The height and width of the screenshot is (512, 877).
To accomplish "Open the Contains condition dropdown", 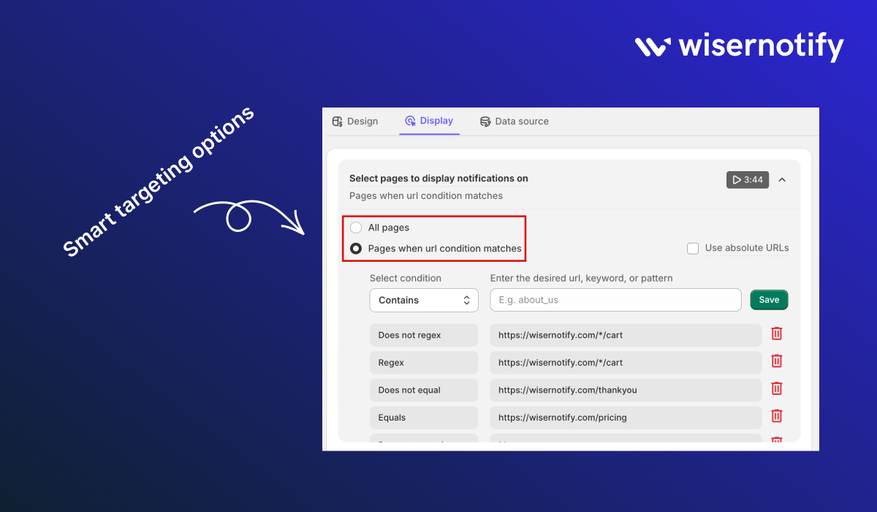I will tap(424, 300).
